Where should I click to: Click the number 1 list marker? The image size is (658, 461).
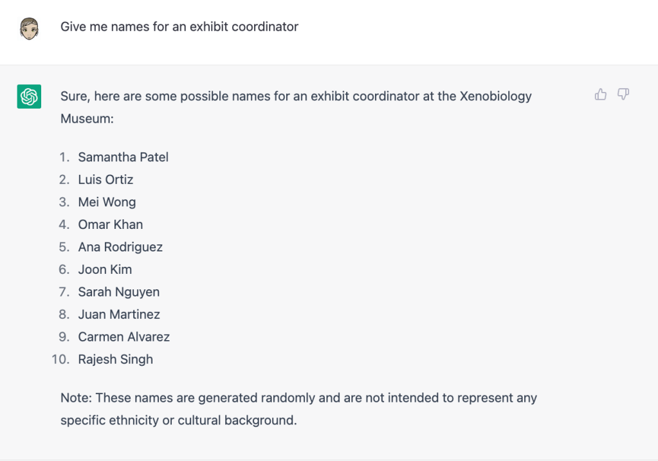(63, 157)
